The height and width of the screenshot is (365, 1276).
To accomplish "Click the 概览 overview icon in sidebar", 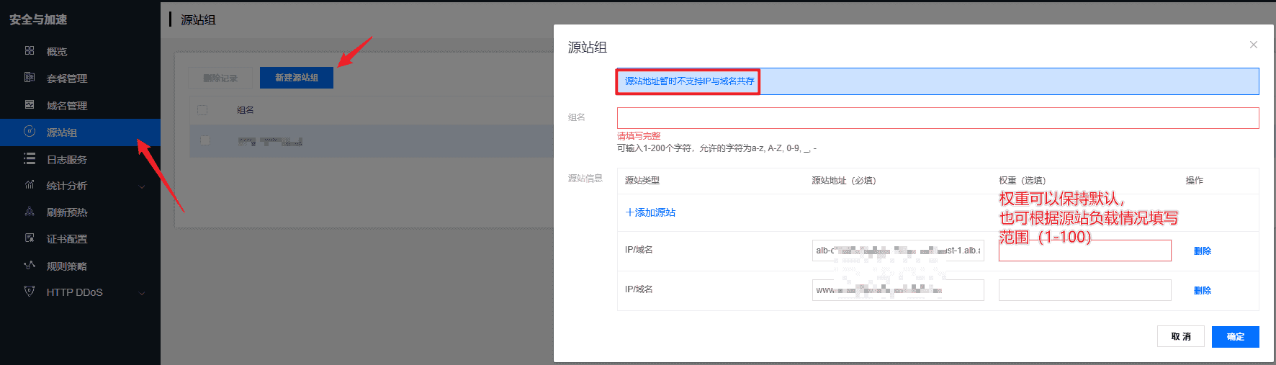I will [30, 51].
